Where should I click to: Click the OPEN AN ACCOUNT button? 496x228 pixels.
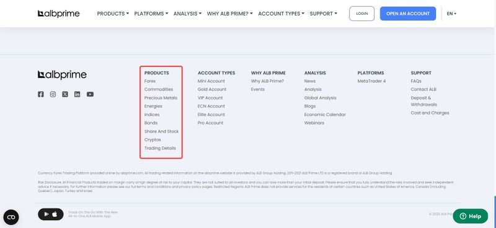pos(408,14)
